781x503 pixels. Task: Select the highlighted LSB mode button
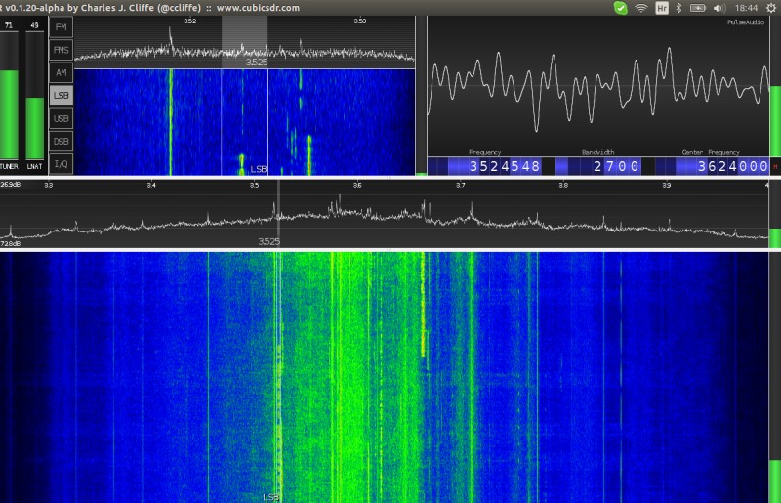(61, 95)
